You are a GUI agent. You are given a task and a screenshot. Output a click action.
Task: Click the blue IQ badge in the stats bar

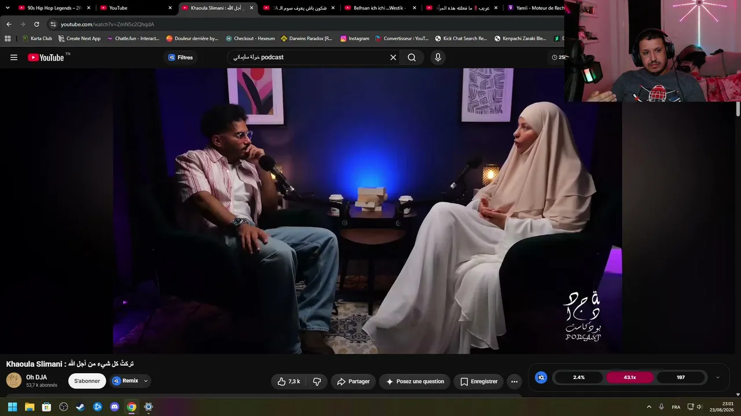(541, 377)
